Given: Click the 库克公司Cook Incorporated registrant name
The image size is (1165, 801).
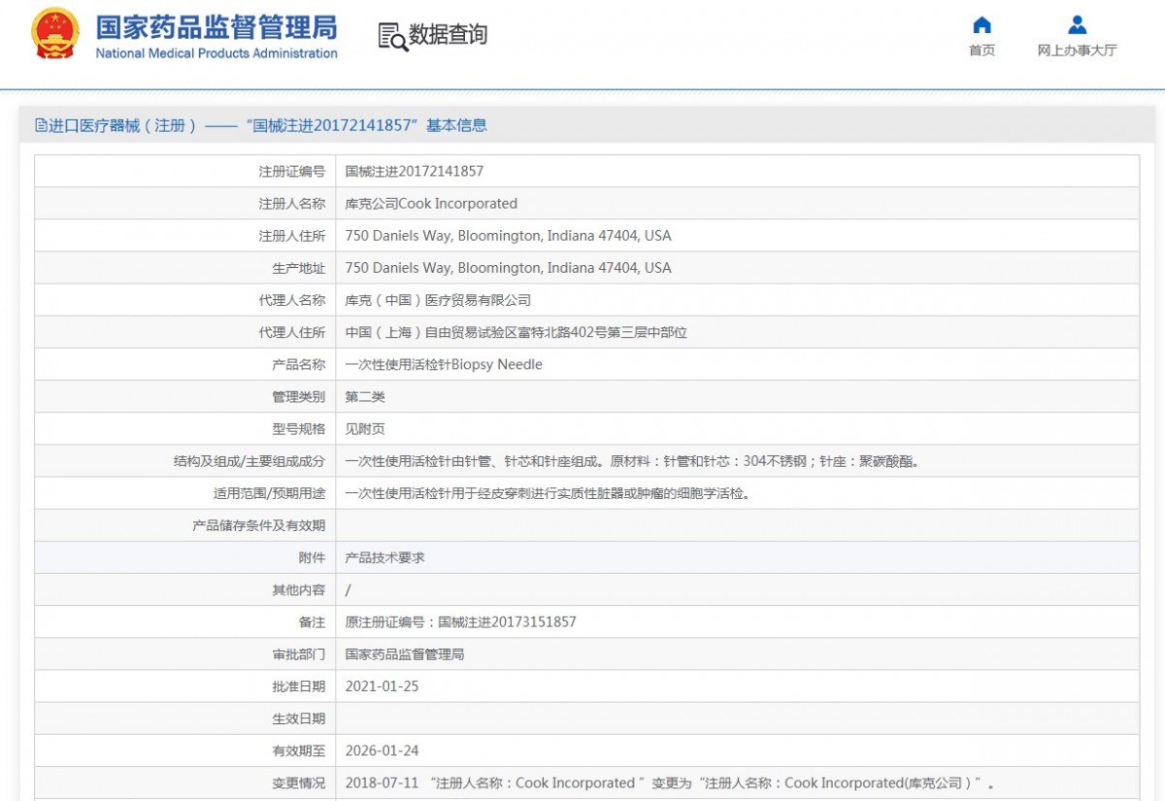Looking at the screenshot, I should [x=431, y=204].
